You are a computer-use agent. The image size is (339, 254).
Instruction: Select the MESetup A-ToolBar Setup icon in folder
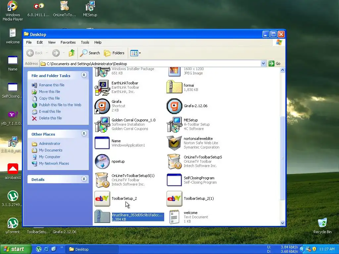click(174, 125)
